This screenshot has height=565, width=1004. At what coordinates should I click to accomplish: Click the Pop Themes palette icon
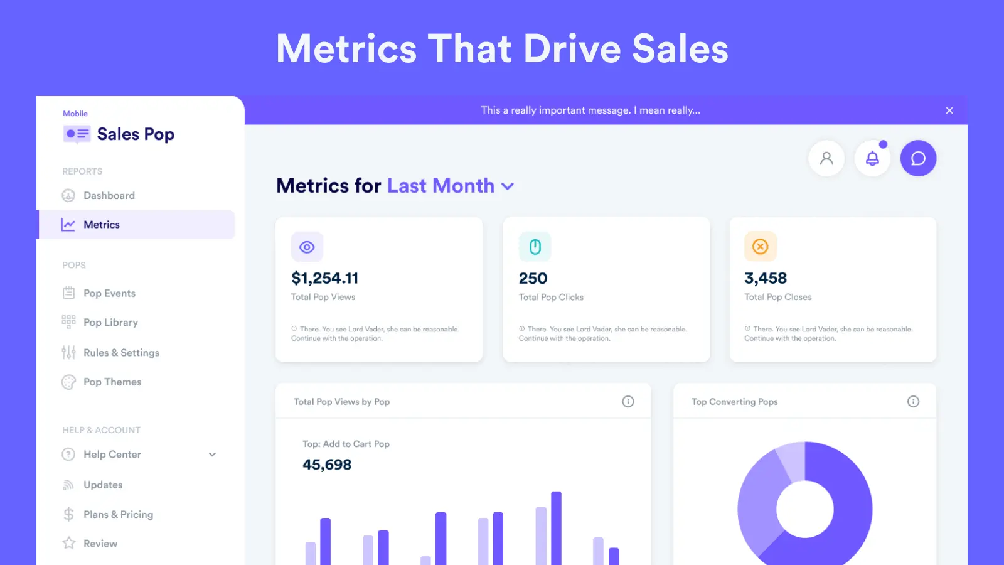pos(68,382)
